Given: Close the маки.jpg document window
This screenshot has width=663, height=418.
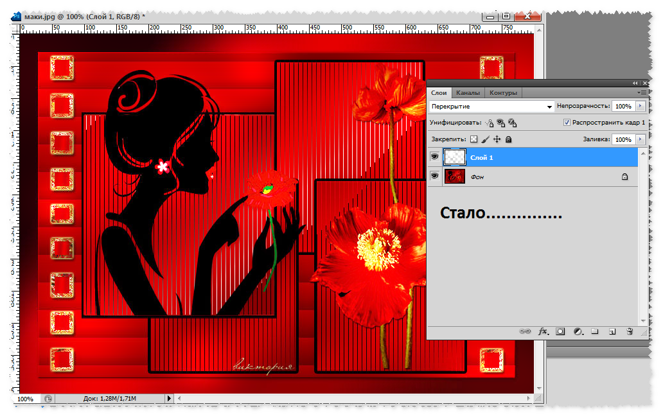Looking at the screenshot, I should click(x=527, y=17).
